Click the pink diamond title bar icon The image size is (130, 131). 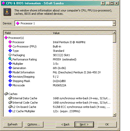pos(3,3)
